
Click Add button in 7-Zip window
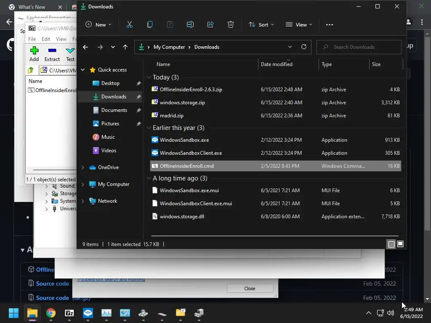pos(34,54)
